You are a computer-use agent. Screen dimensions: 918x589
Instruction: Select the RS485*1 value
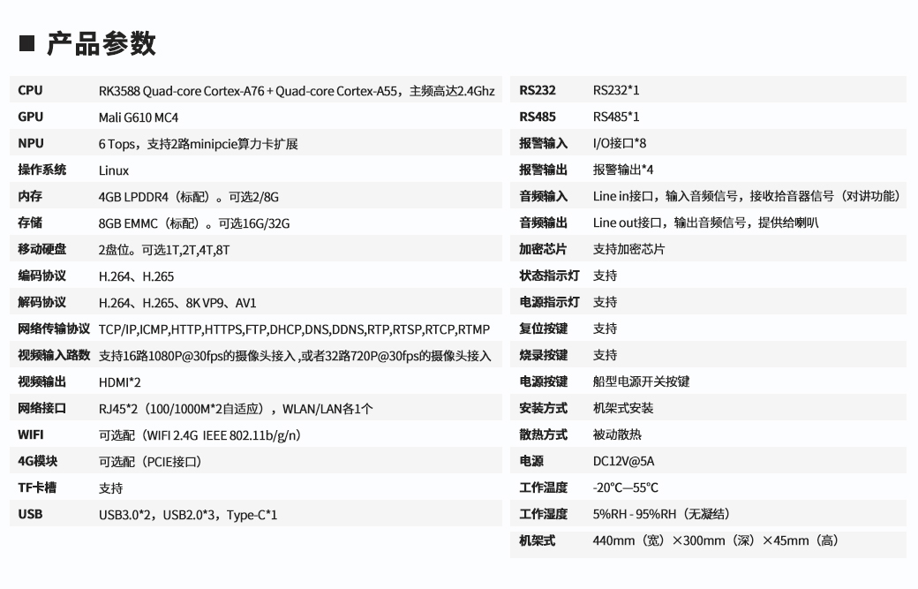(616, 117)
